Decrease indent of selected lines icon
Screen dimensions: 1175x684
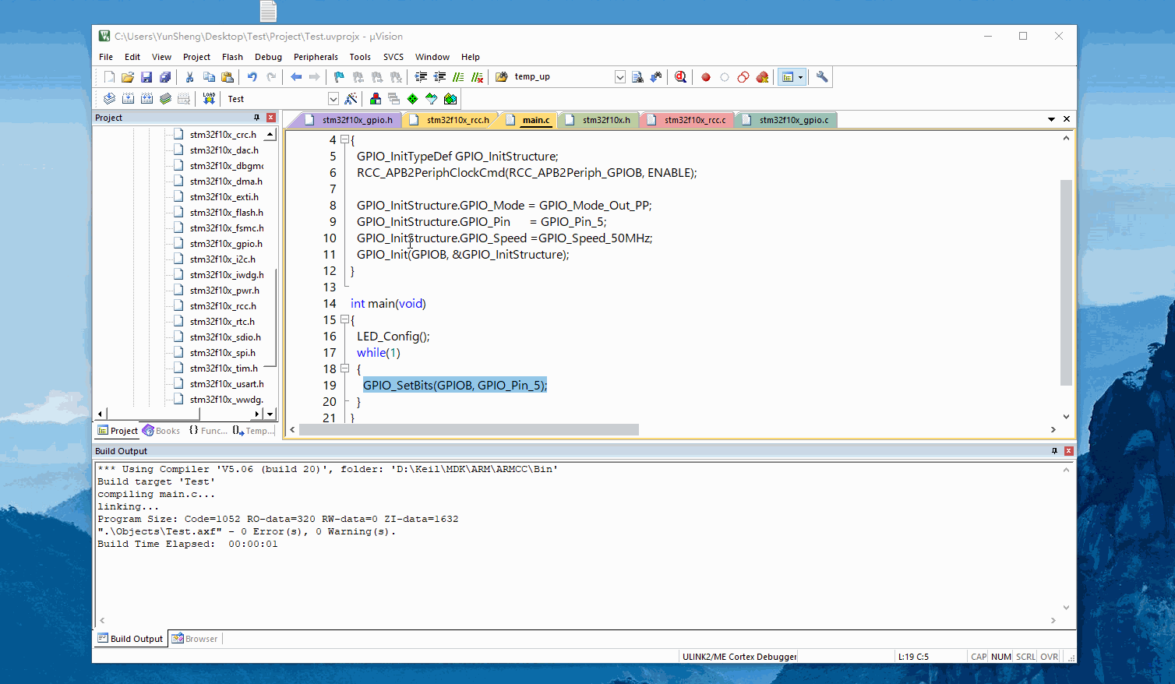439,77
